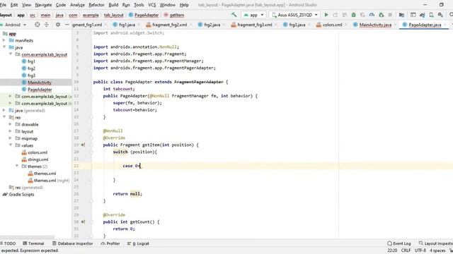Screen dimensions: 453x254
Task: Open the Terminal tool window
Action: pyautogui.click(x=33, y=243)
